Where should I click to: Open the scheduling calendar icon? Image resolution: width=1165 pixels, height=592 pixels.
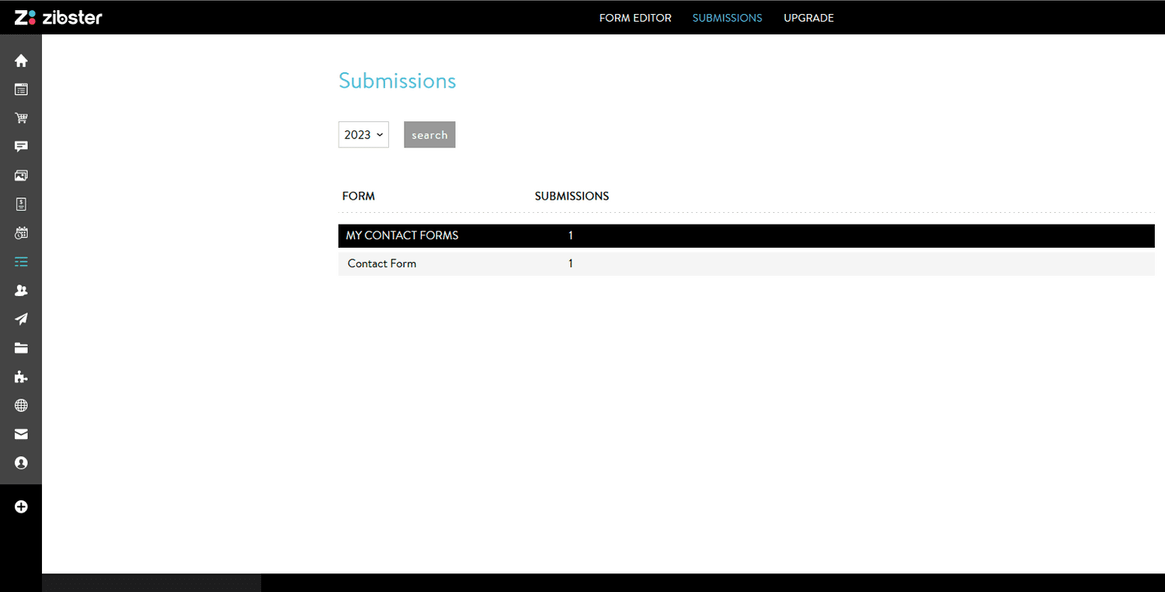21,232
